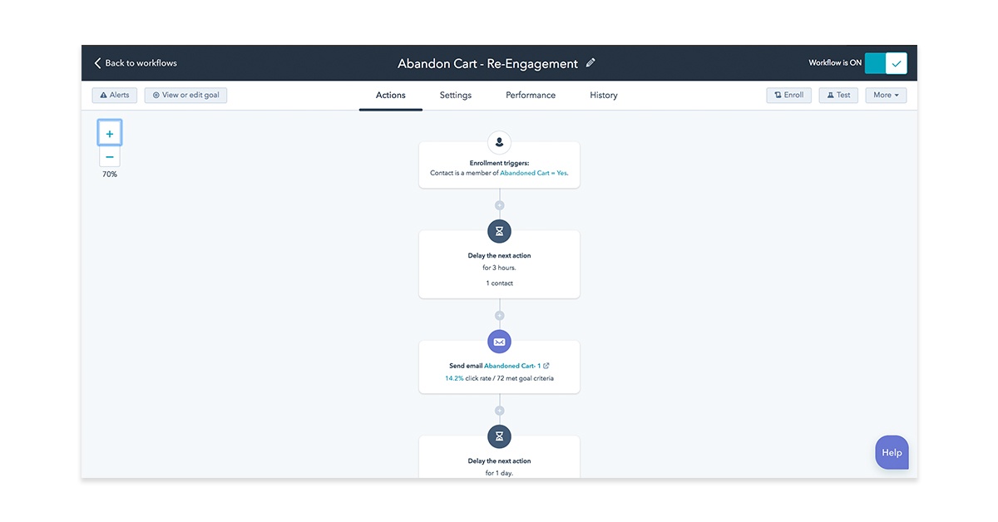Screen dimensions: 998x522
Task: Click the Enroll button
Action: 788,95
